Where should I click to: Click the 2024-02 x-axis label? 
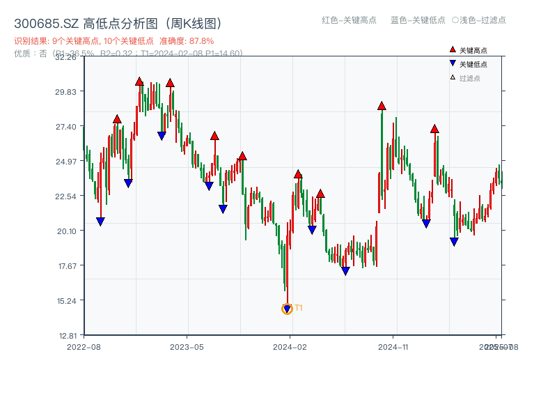pos(290,347)
